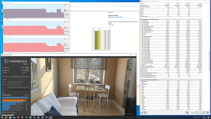Screen dimensions: 211x119
Task: Start logging with the sheet plus icon
Action: 200,113
